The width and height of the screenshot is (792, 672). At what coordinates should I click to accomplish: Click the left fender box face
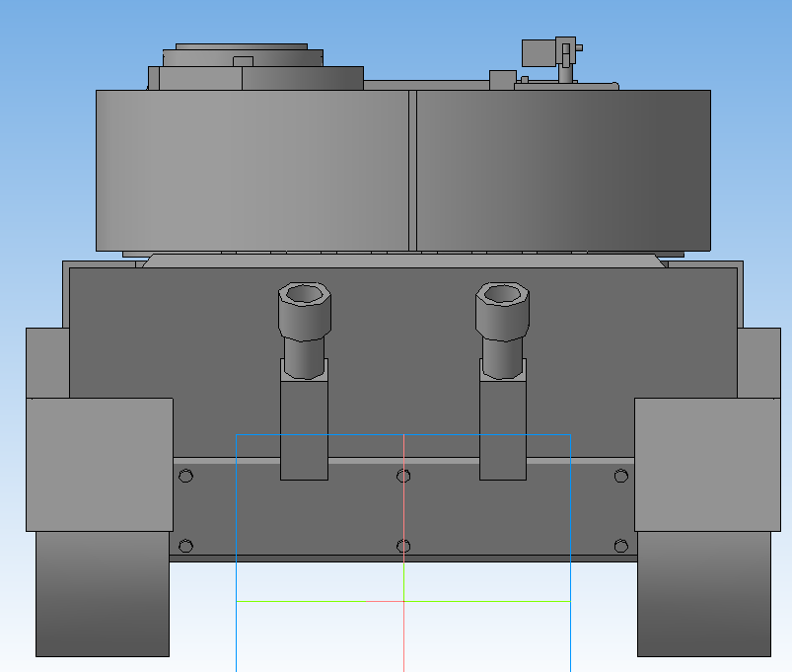(99, 464)
